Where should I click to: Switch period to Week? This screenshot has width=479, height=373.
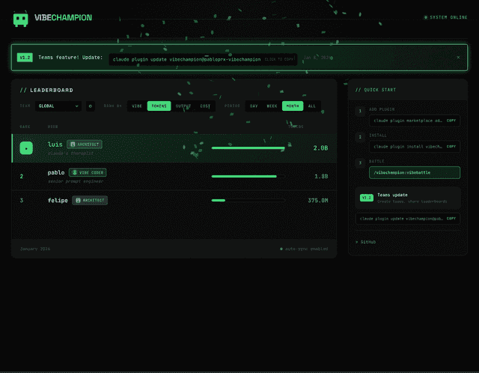[x=272, y=106]
